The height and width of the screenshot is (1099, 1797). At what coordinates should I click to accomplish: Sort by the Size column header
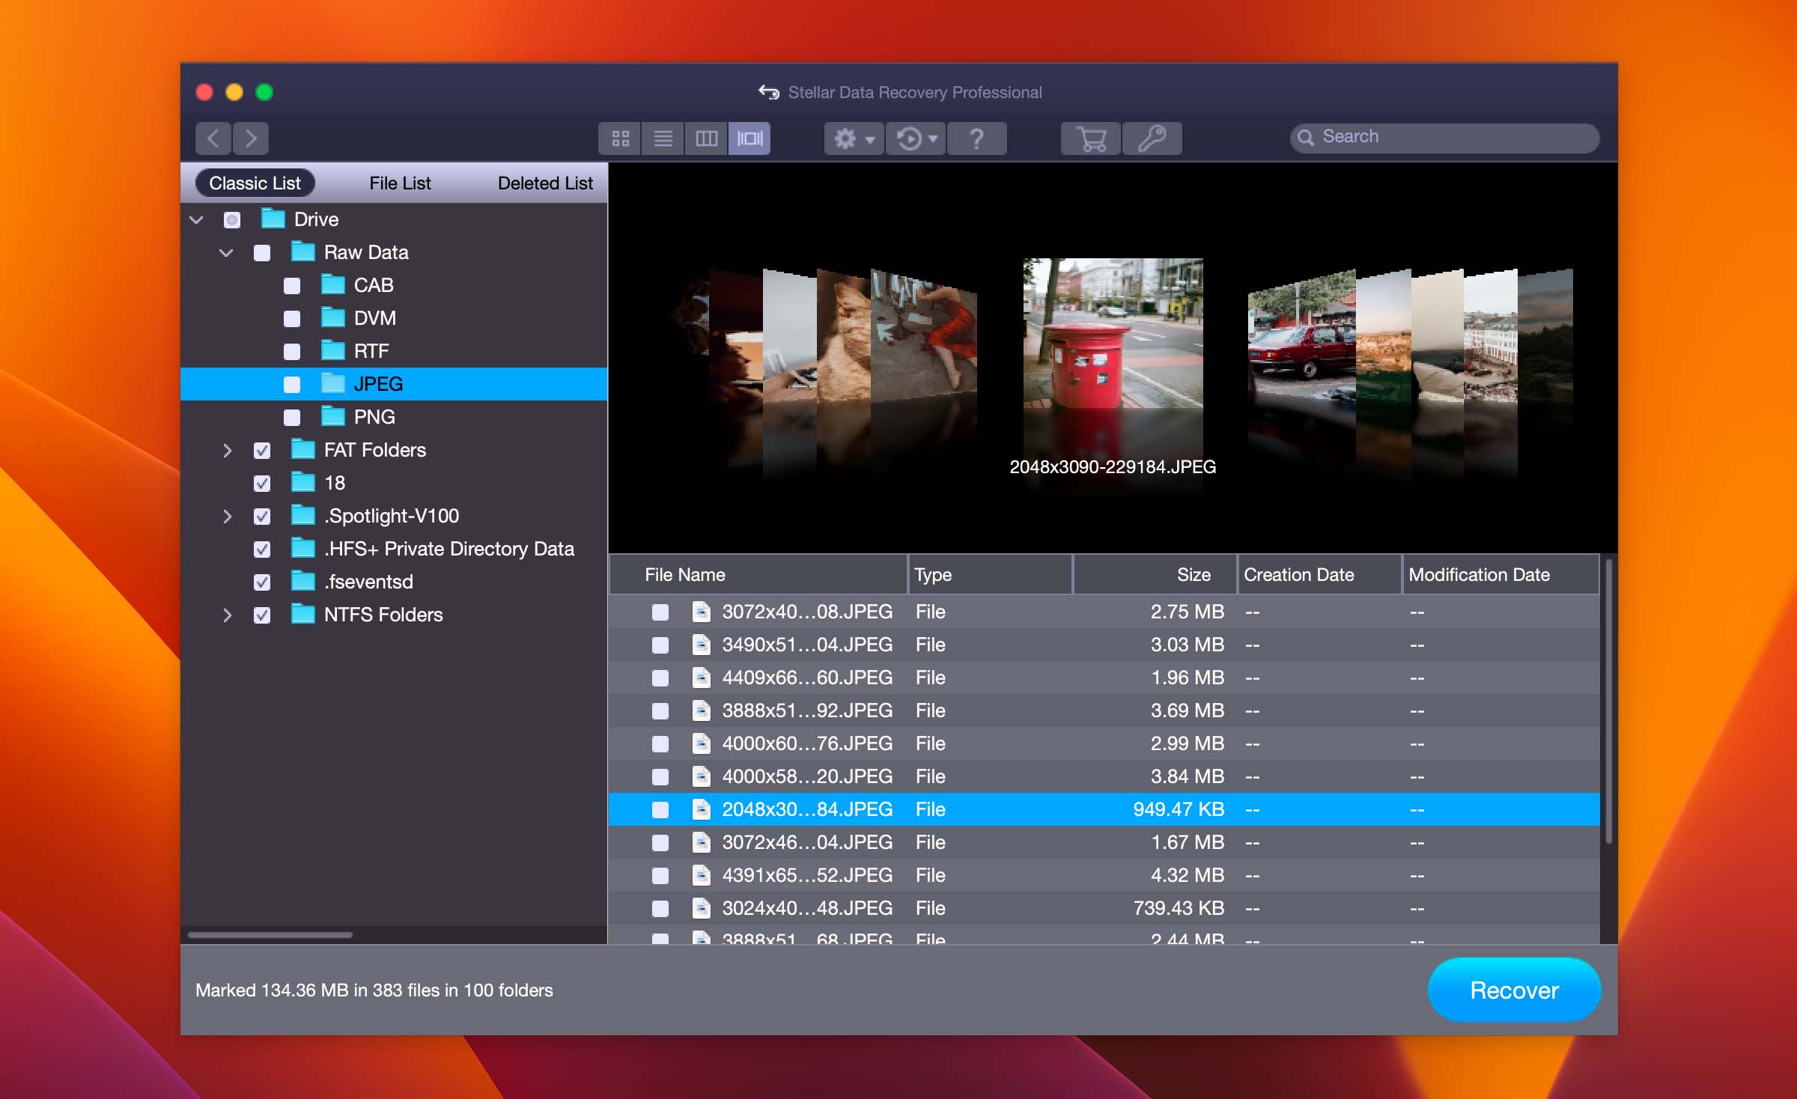1155,574
